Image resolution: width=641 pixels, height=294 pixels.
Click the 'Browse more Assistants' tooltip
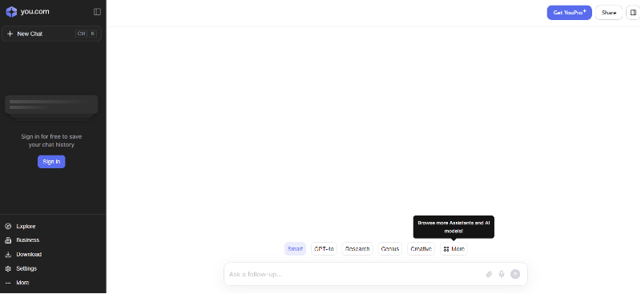point(454,227)
